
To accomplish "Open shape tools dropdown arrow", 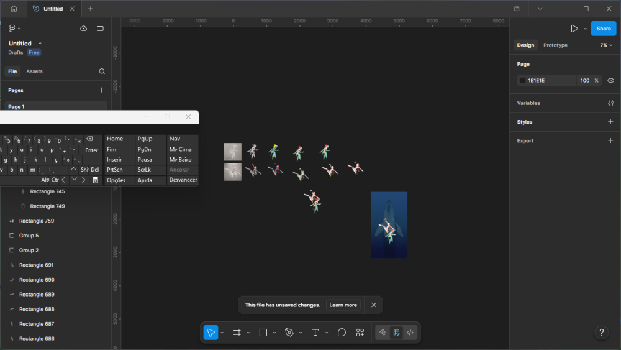I will [x=274, y=333].
